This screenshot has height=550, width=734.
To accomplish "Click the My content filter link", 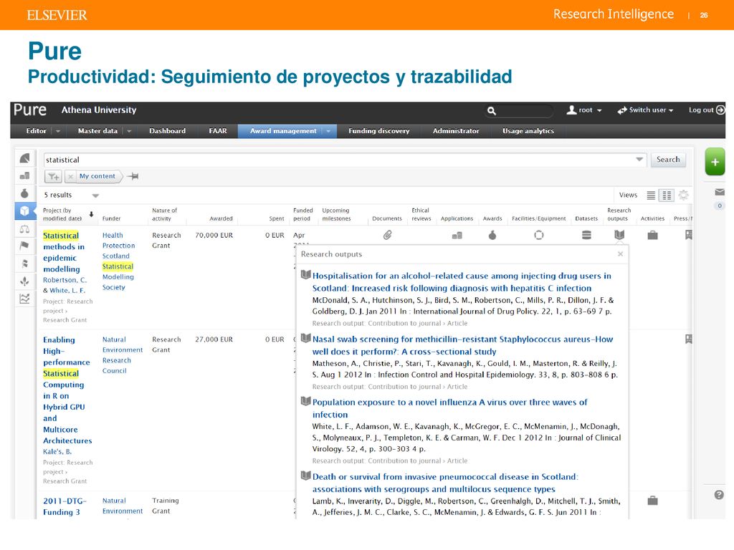I will tap(97, 176).
